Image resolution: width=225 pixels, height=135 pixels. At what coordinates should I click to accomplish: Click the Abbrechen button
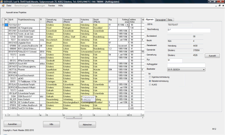tap(87, 125)
